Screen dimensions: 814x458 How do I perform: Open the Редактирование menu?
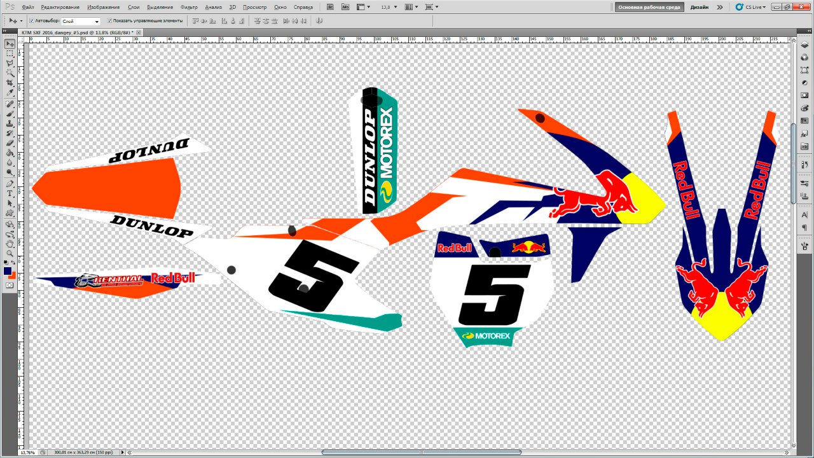point(60,7)
